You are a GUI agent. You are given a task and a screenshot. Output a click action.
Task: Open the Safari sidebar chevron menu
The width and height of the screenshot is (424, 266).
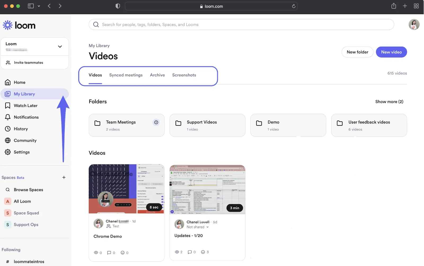pos(39,6)
